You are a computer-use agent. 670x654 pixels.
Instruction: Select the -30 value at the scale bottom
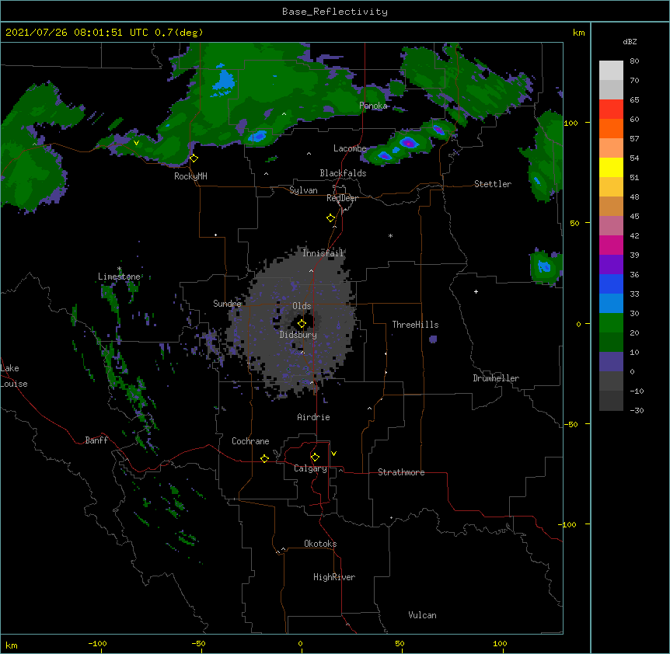(637, 410)
